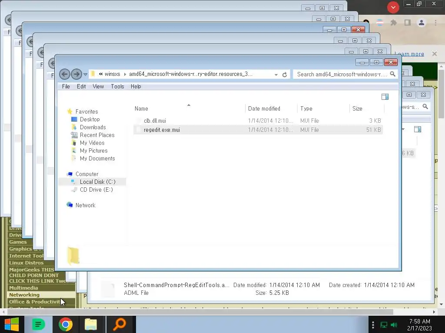Select the clb.dll.mui file
Image resolution: width=445 pixels, height=333 pixels.
click(258, 121)
